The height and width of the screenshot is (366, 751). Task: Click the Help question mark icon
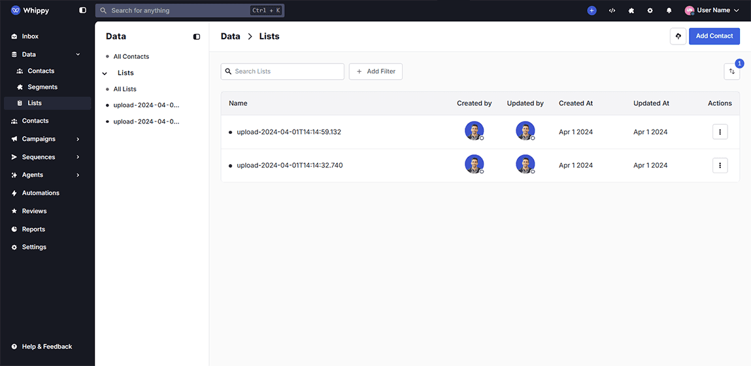point(14,346)
